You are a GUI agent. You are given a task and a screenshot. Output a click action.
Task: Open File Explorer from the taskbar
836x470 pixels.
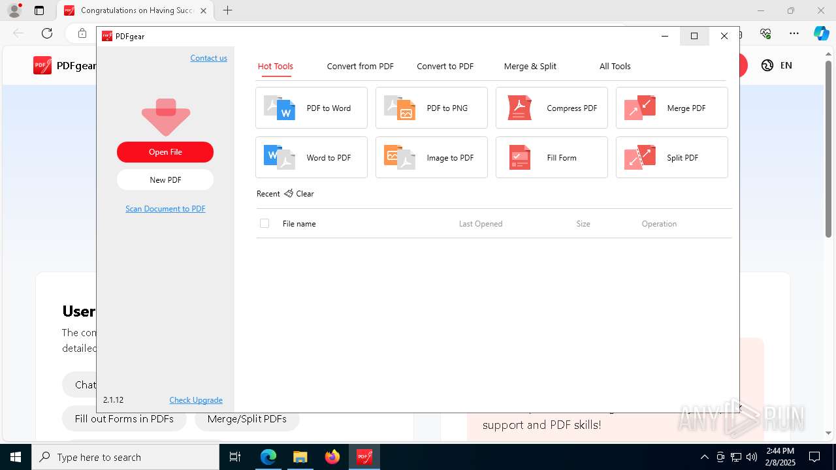point(300,457)
